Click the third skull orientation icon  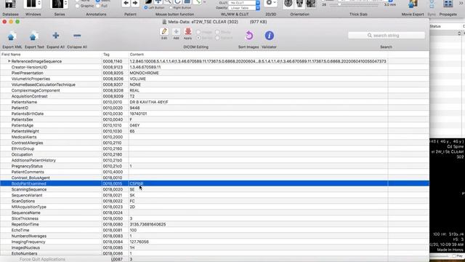311,4
